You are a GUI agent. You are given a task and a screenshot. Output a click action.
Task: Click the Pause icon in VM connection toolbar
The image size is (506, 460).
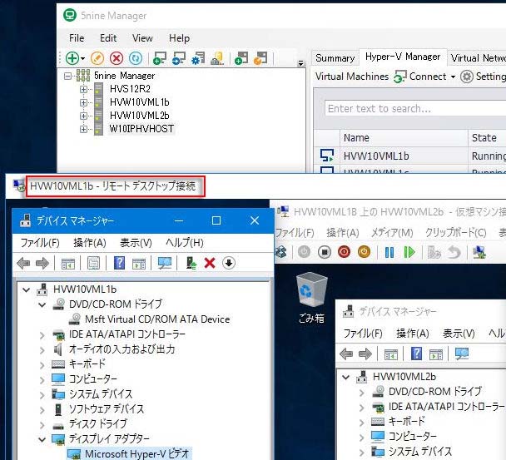coord(389,252)
